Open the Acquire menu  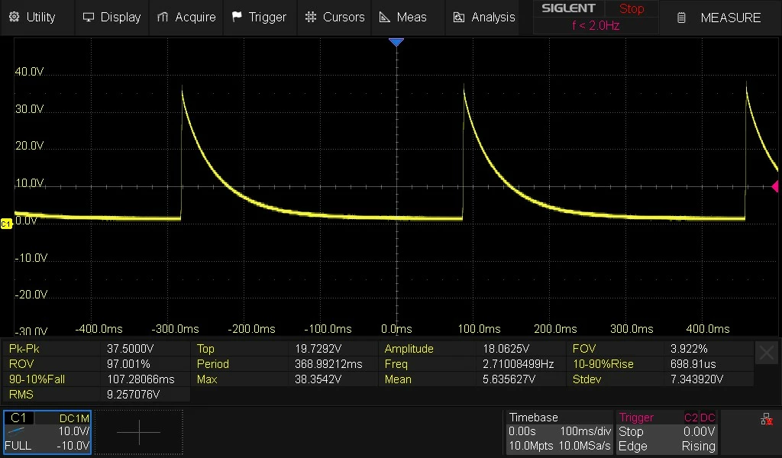coord(186,18)
